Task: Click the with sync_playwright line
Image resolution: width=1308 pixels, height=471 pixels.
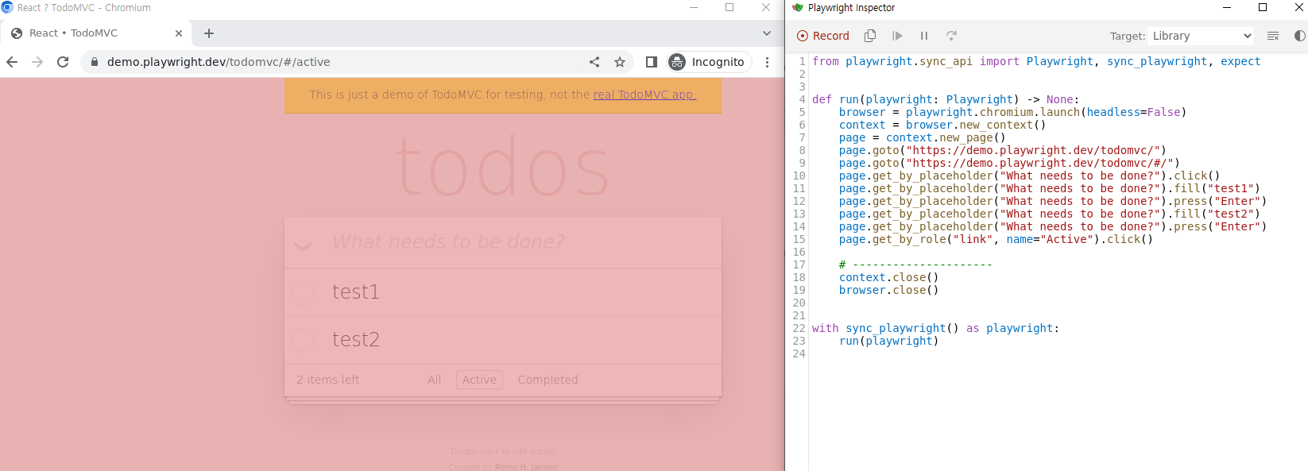Action: point(935,328)
